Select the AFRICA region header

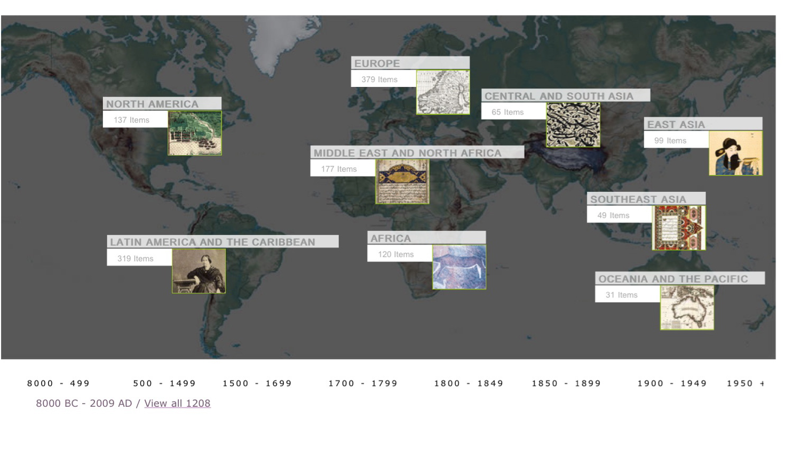[426, 238]
